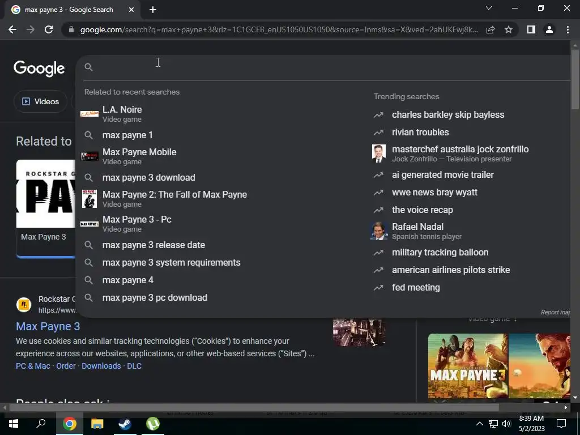Click the 'Report inappropriate' link
580x435 pixels.
pos(555,312)
